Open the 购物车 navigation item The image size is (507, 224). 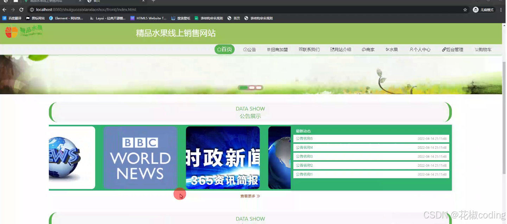483,50
